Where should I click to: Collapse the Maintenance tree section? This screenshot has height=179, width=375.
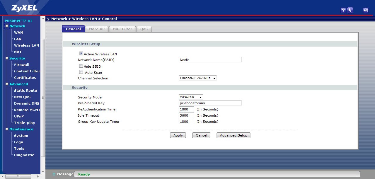coord(7,129)
